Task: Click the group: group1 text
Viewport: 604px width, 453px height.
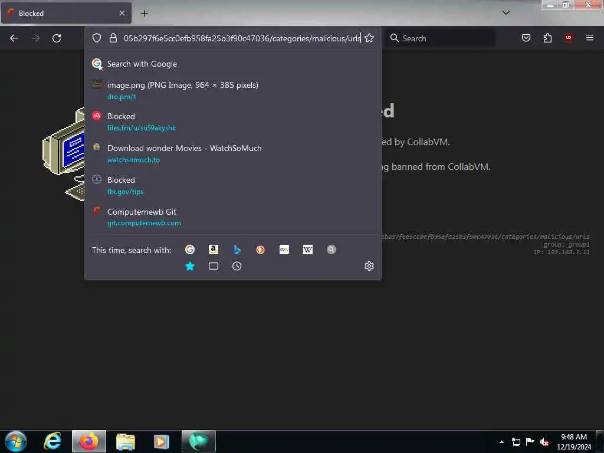Action: pos(566,245)
